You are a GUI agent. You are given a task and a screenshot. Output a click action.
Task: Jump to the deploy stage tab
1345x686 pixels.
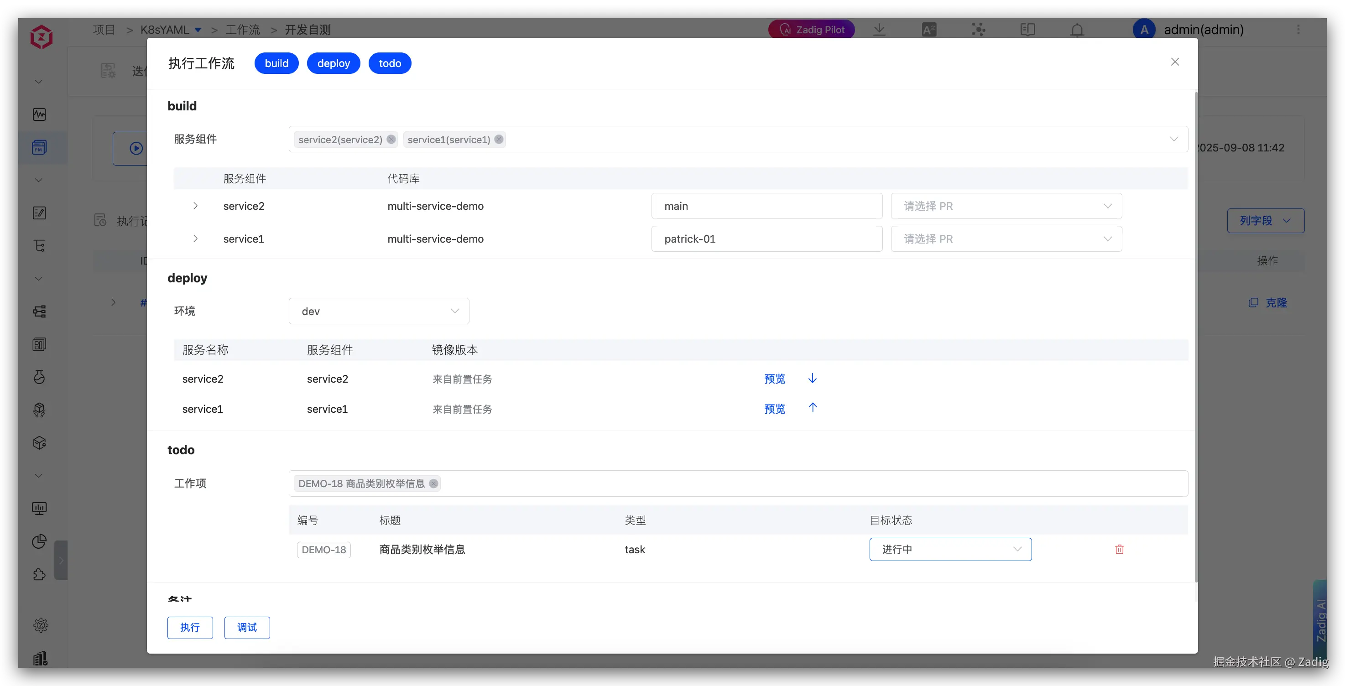(333, 63)
